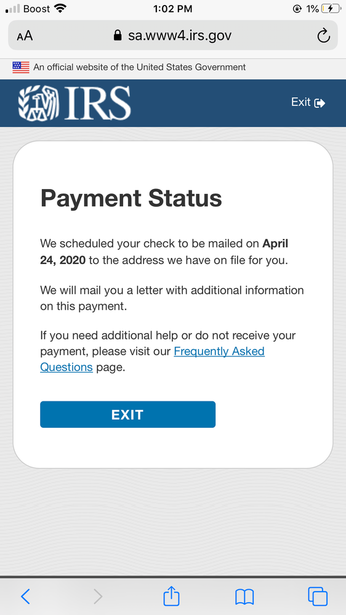Tap the sa.www4.irs.gov address field

point(172,35)
